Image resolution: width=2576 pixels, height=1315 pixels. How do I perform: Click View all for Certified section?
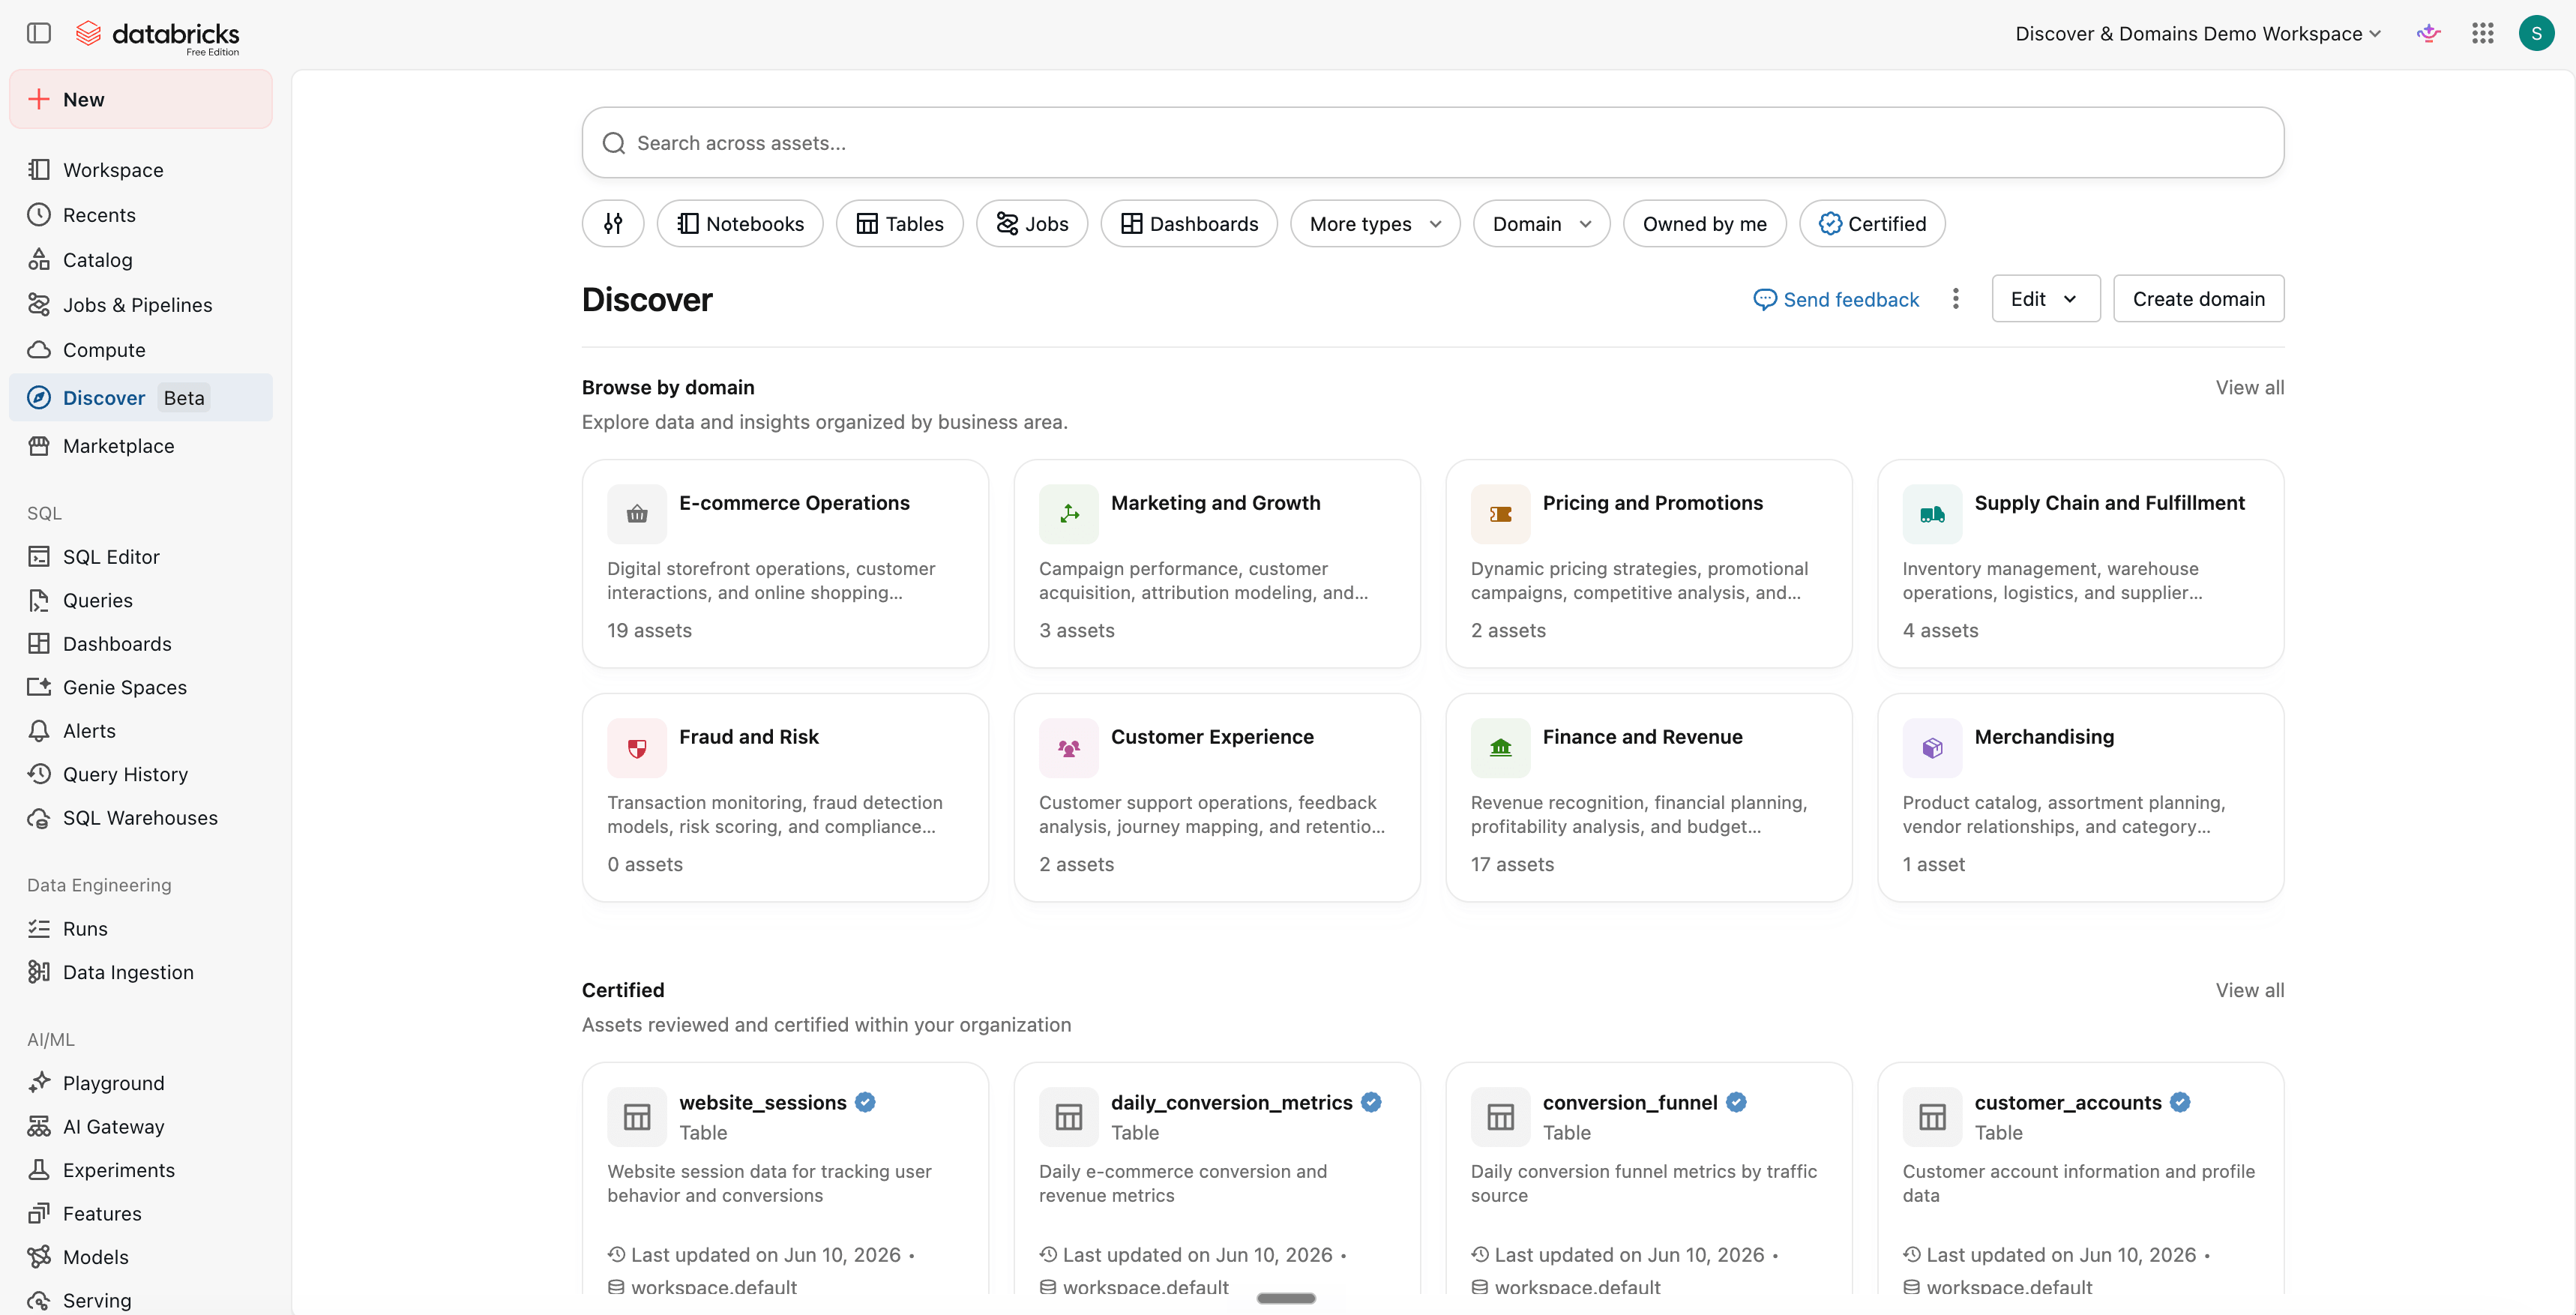(x=2249, y=991)
